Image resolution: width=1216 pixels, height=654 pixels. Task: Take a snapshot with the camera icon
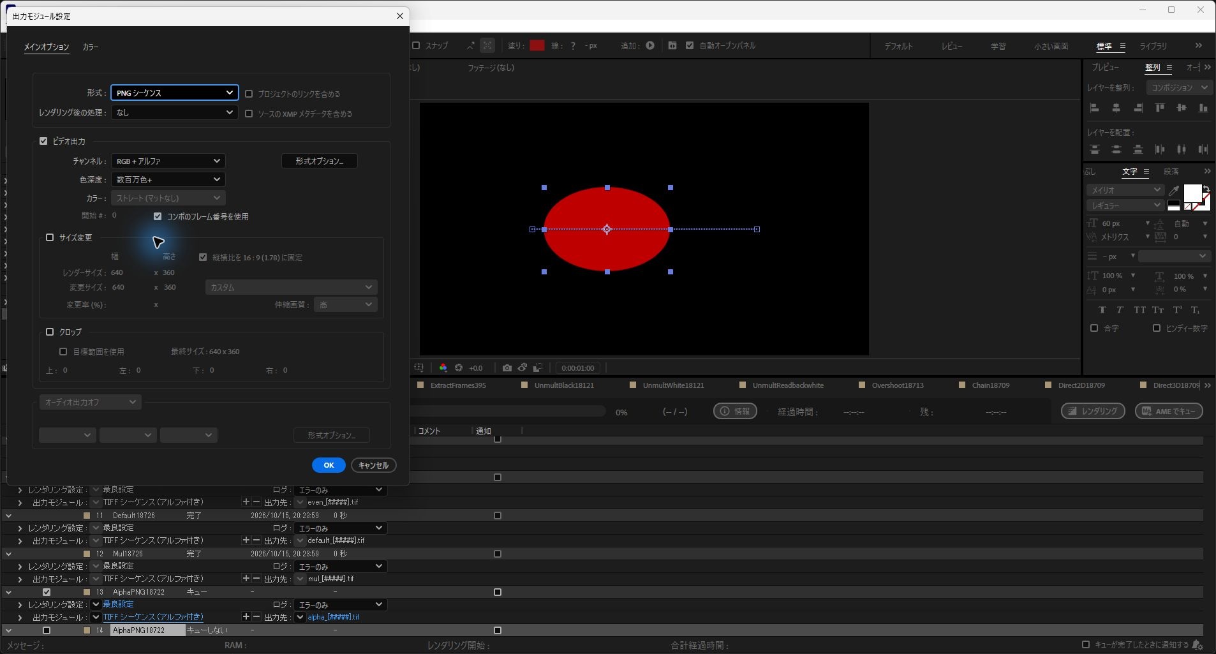click(507, 368)
